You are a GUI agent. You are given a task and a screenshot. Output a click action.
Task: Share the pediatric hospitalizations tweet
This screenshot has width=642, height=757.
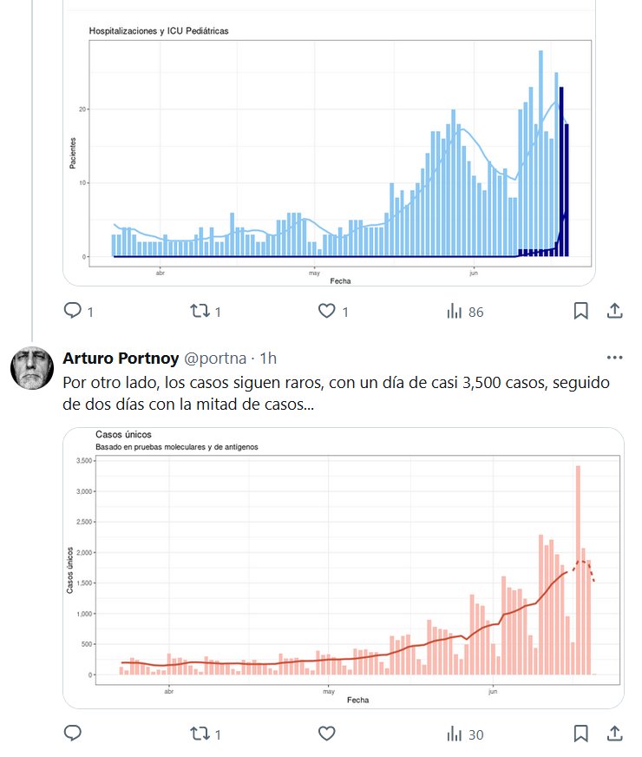(613, 311)
